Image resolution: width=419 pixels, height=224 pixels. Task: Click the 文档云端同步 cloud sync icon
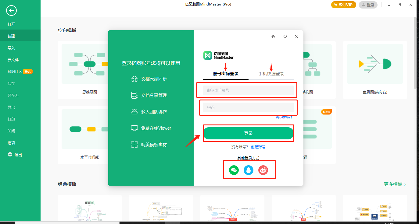(x=134, y=79)
